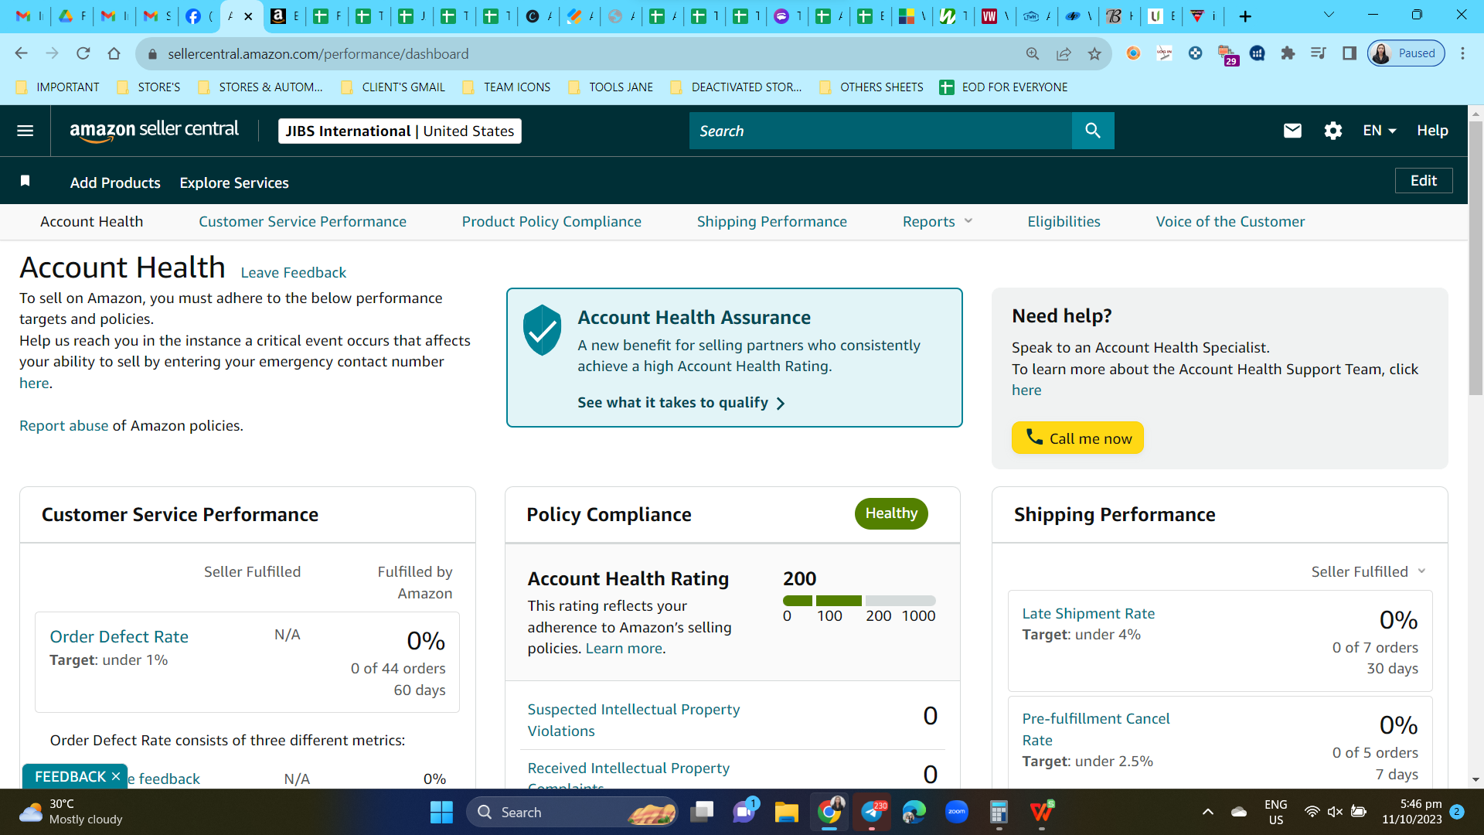Open the Calculator app on taskbar
The height and width of the screenshot is (835, 1484).
[999, 812]
